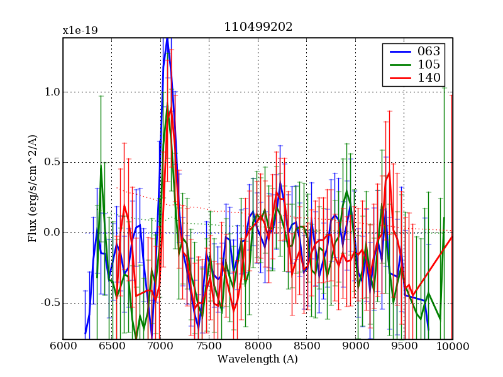Select the 6000 x-axis tick label
Image resolution: width=503 pixels, height=377 pixels.
pyautogui.click(x=63, y=346)
